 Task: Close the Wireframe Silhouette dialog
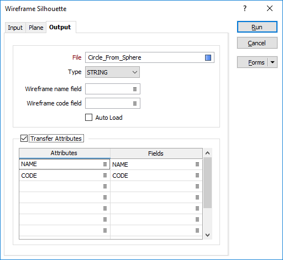click(270, 8)
